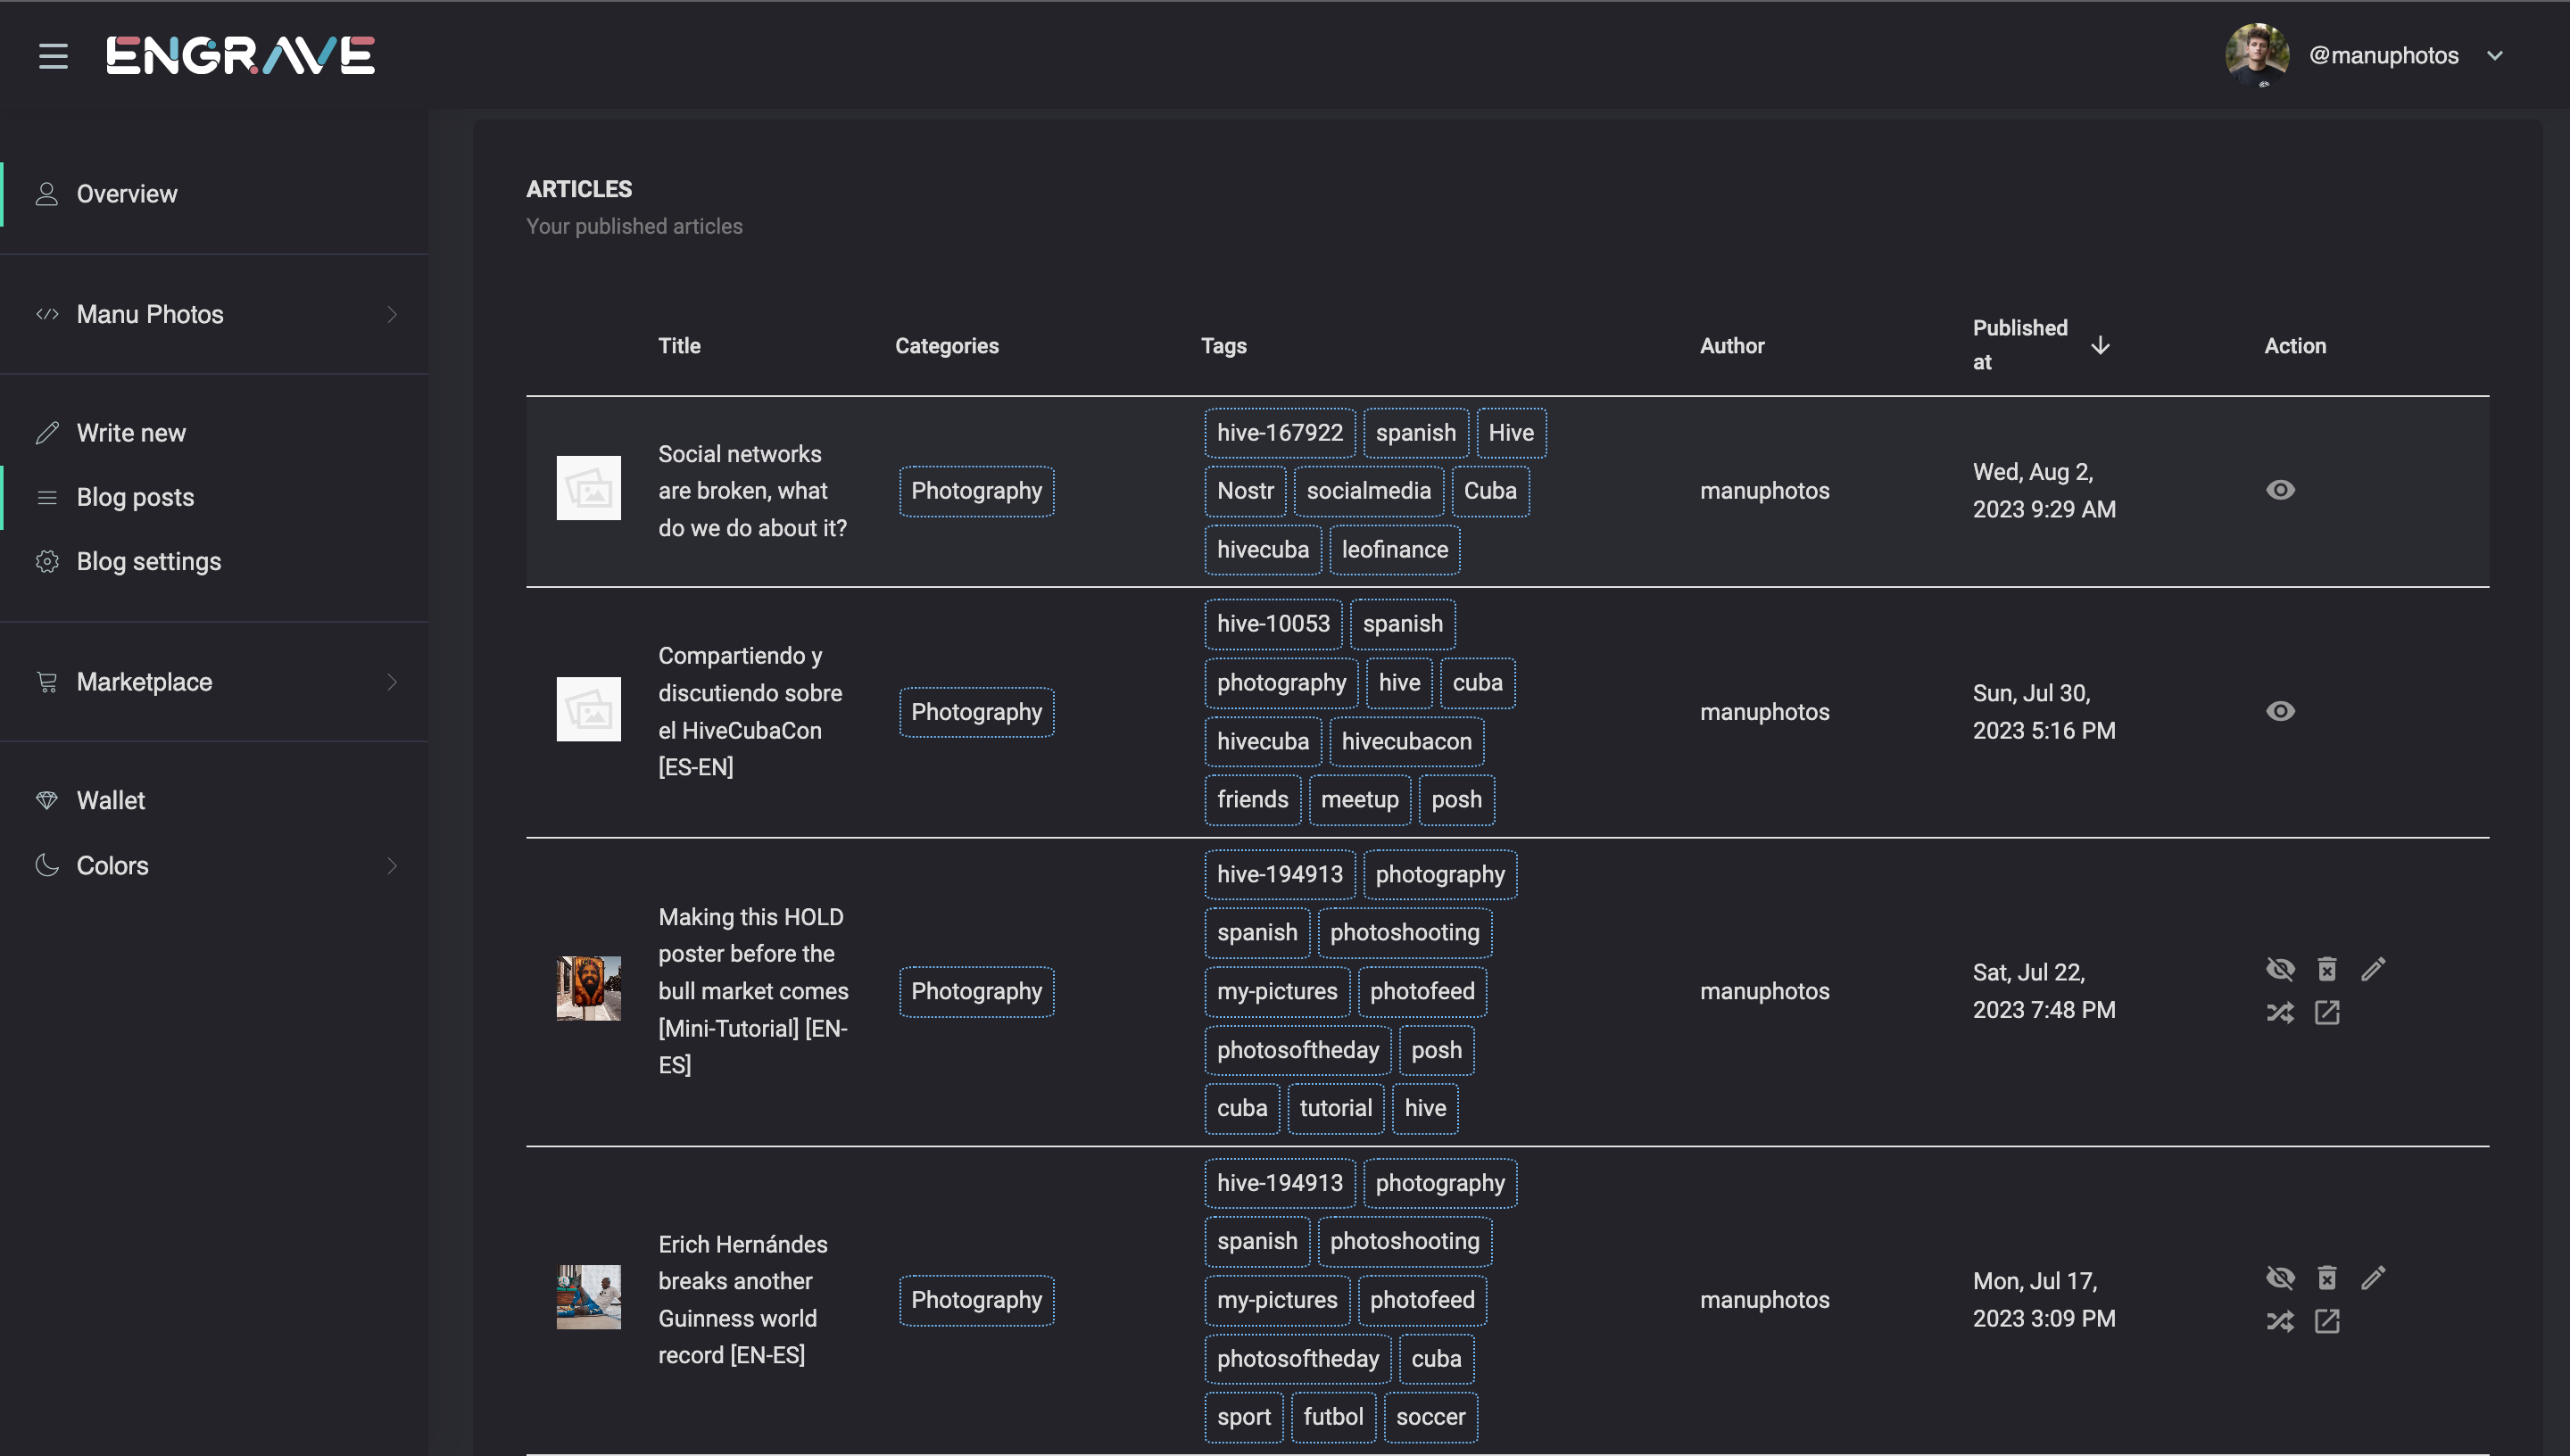The image size is (2570, 1456).
Task: Edit the Erich Hernándes article
Action: [x=2373, y=1278]
